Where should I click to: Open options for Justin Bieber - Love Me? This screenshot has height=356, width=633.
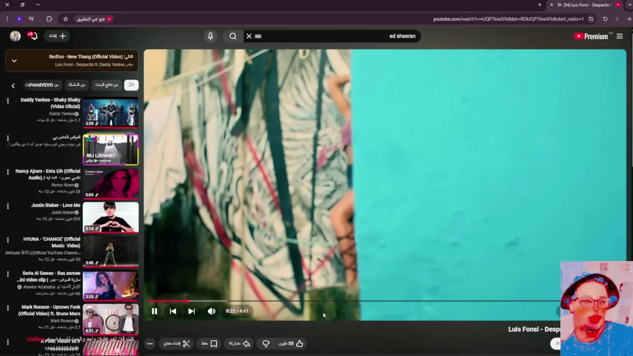pyautogui.click(x=7, y=206)
